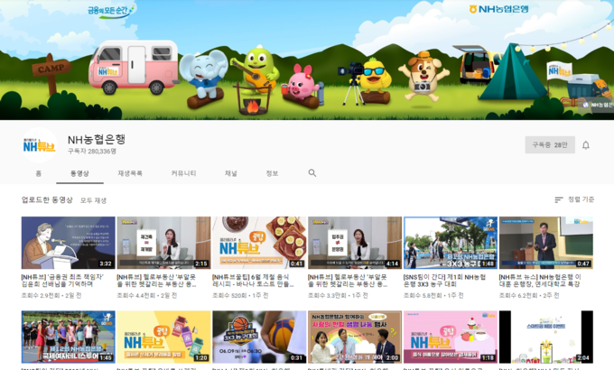Play the 1:18 pink NH튜브 thumbnail
Screen dimensions: 614x370
(451, 338)
